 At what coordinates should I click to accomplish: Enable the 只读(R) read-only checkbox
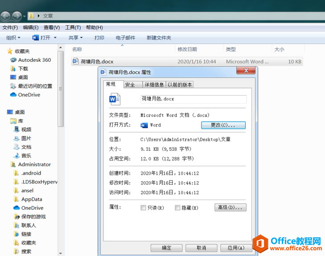click(143, 208)
